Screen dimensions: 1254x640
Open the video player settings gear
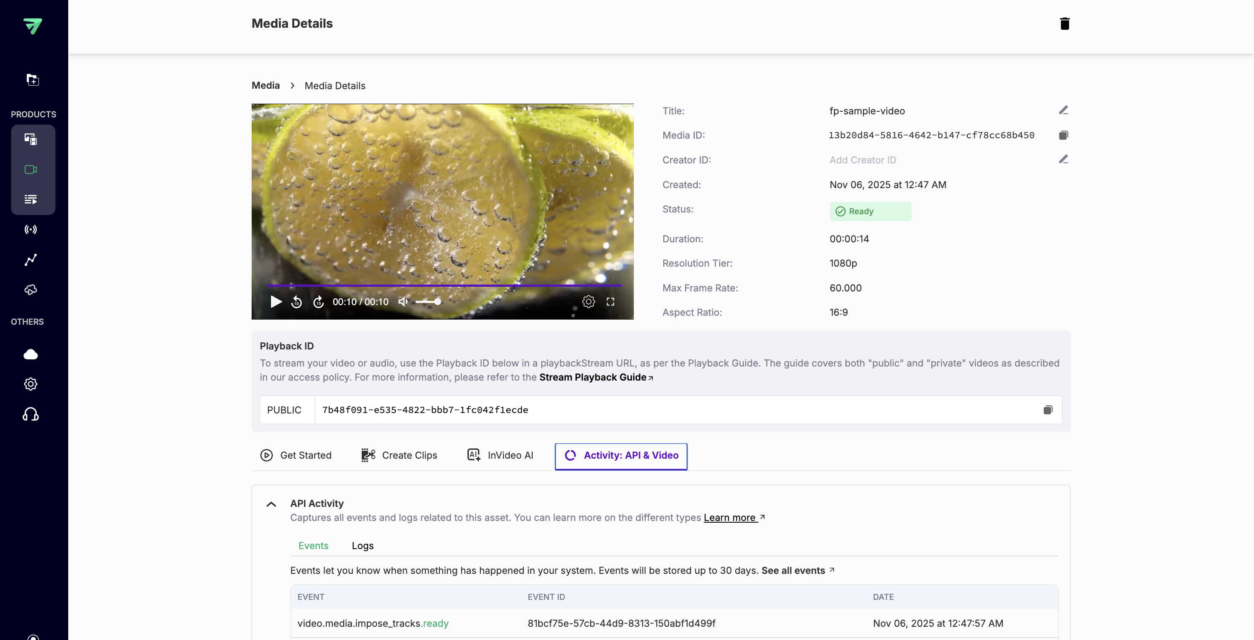(589, 302)
